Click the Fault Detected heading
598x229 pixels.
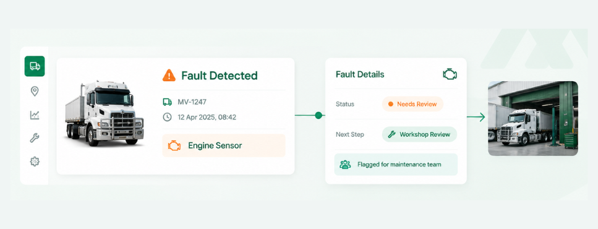[x=220, y=76]
